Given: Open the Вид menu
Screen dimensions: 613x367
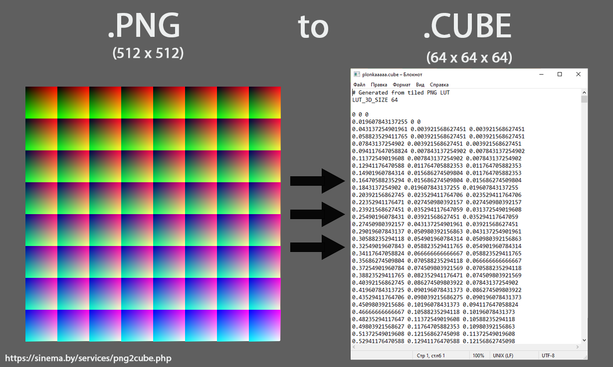Looking at the screenshot, I should pyautogui.click(x=419, y=84).
